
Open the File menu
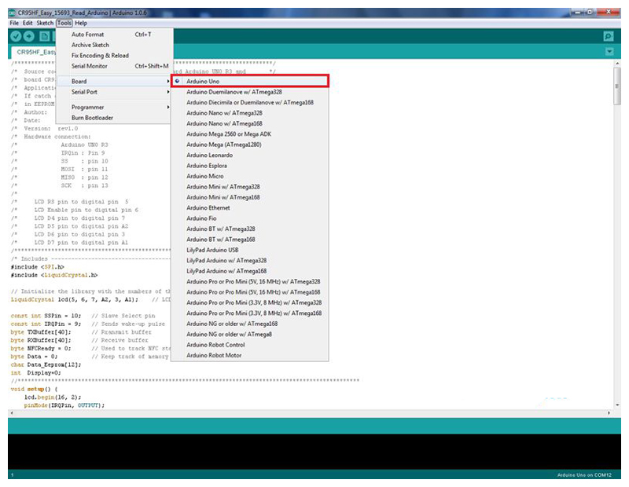click(14, 23)
